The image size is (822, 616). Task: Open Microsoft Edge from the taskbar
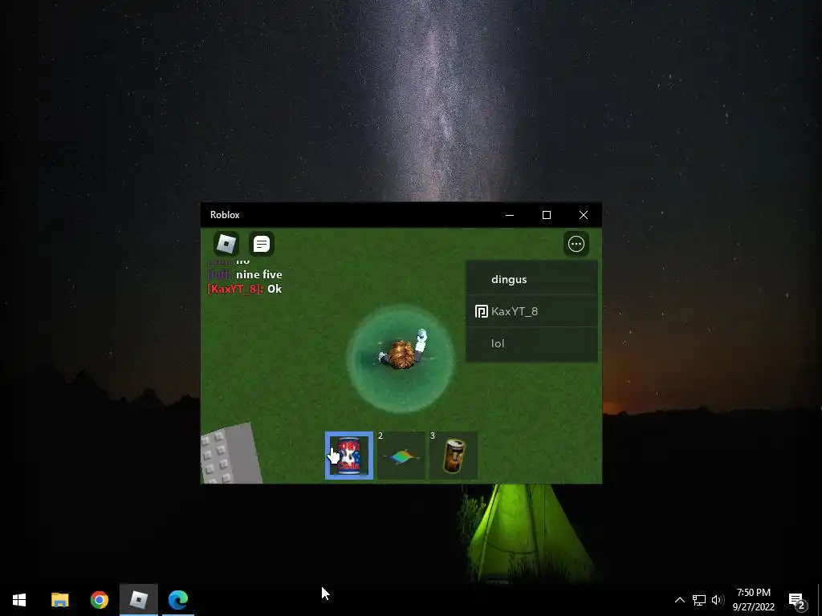click(x=177, y=600)
